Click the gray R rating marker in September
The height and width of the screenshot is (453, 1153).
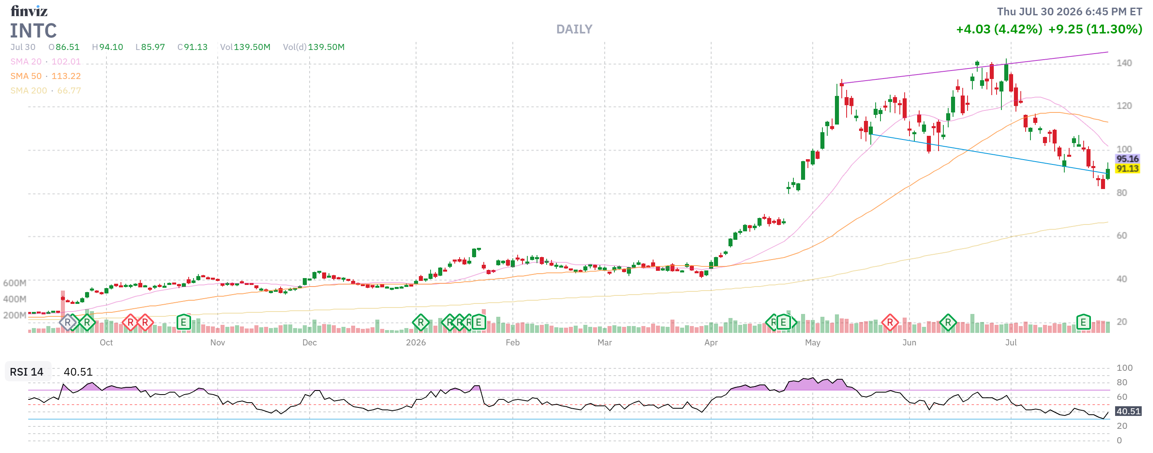pyautogui.click(x=68, y=322)
